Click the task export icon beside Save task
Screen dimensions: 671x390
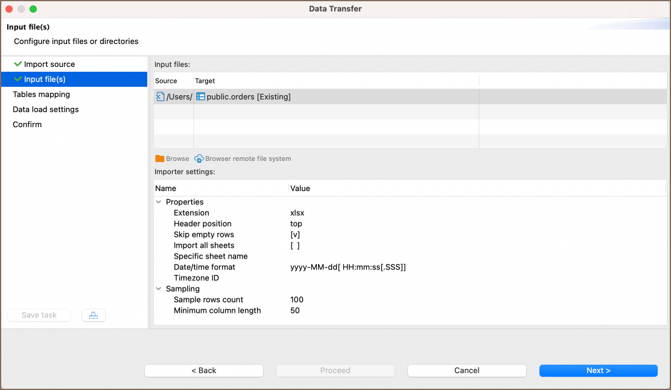94,315
